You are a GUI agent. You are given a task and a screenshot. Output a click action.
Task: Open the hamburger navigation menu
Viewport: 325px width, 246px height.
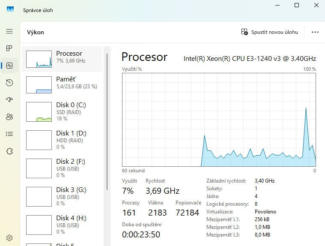9,31
